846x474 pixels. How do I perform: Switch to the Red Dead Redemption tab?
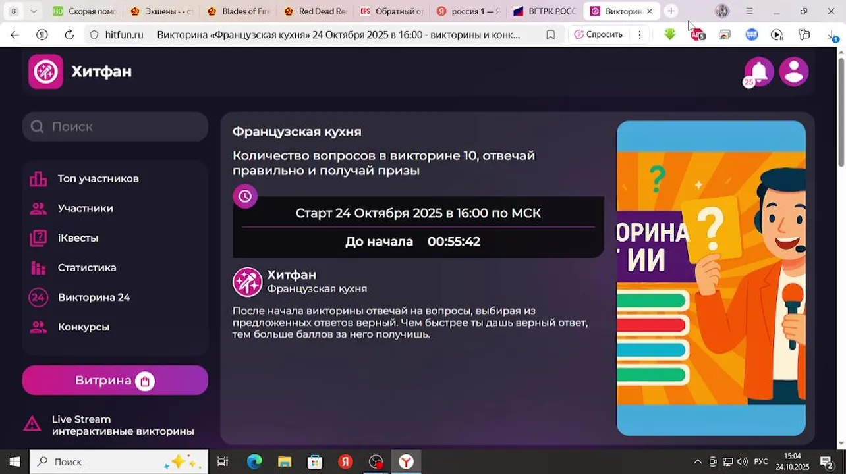pyautogui.click(x=316, y=11)
